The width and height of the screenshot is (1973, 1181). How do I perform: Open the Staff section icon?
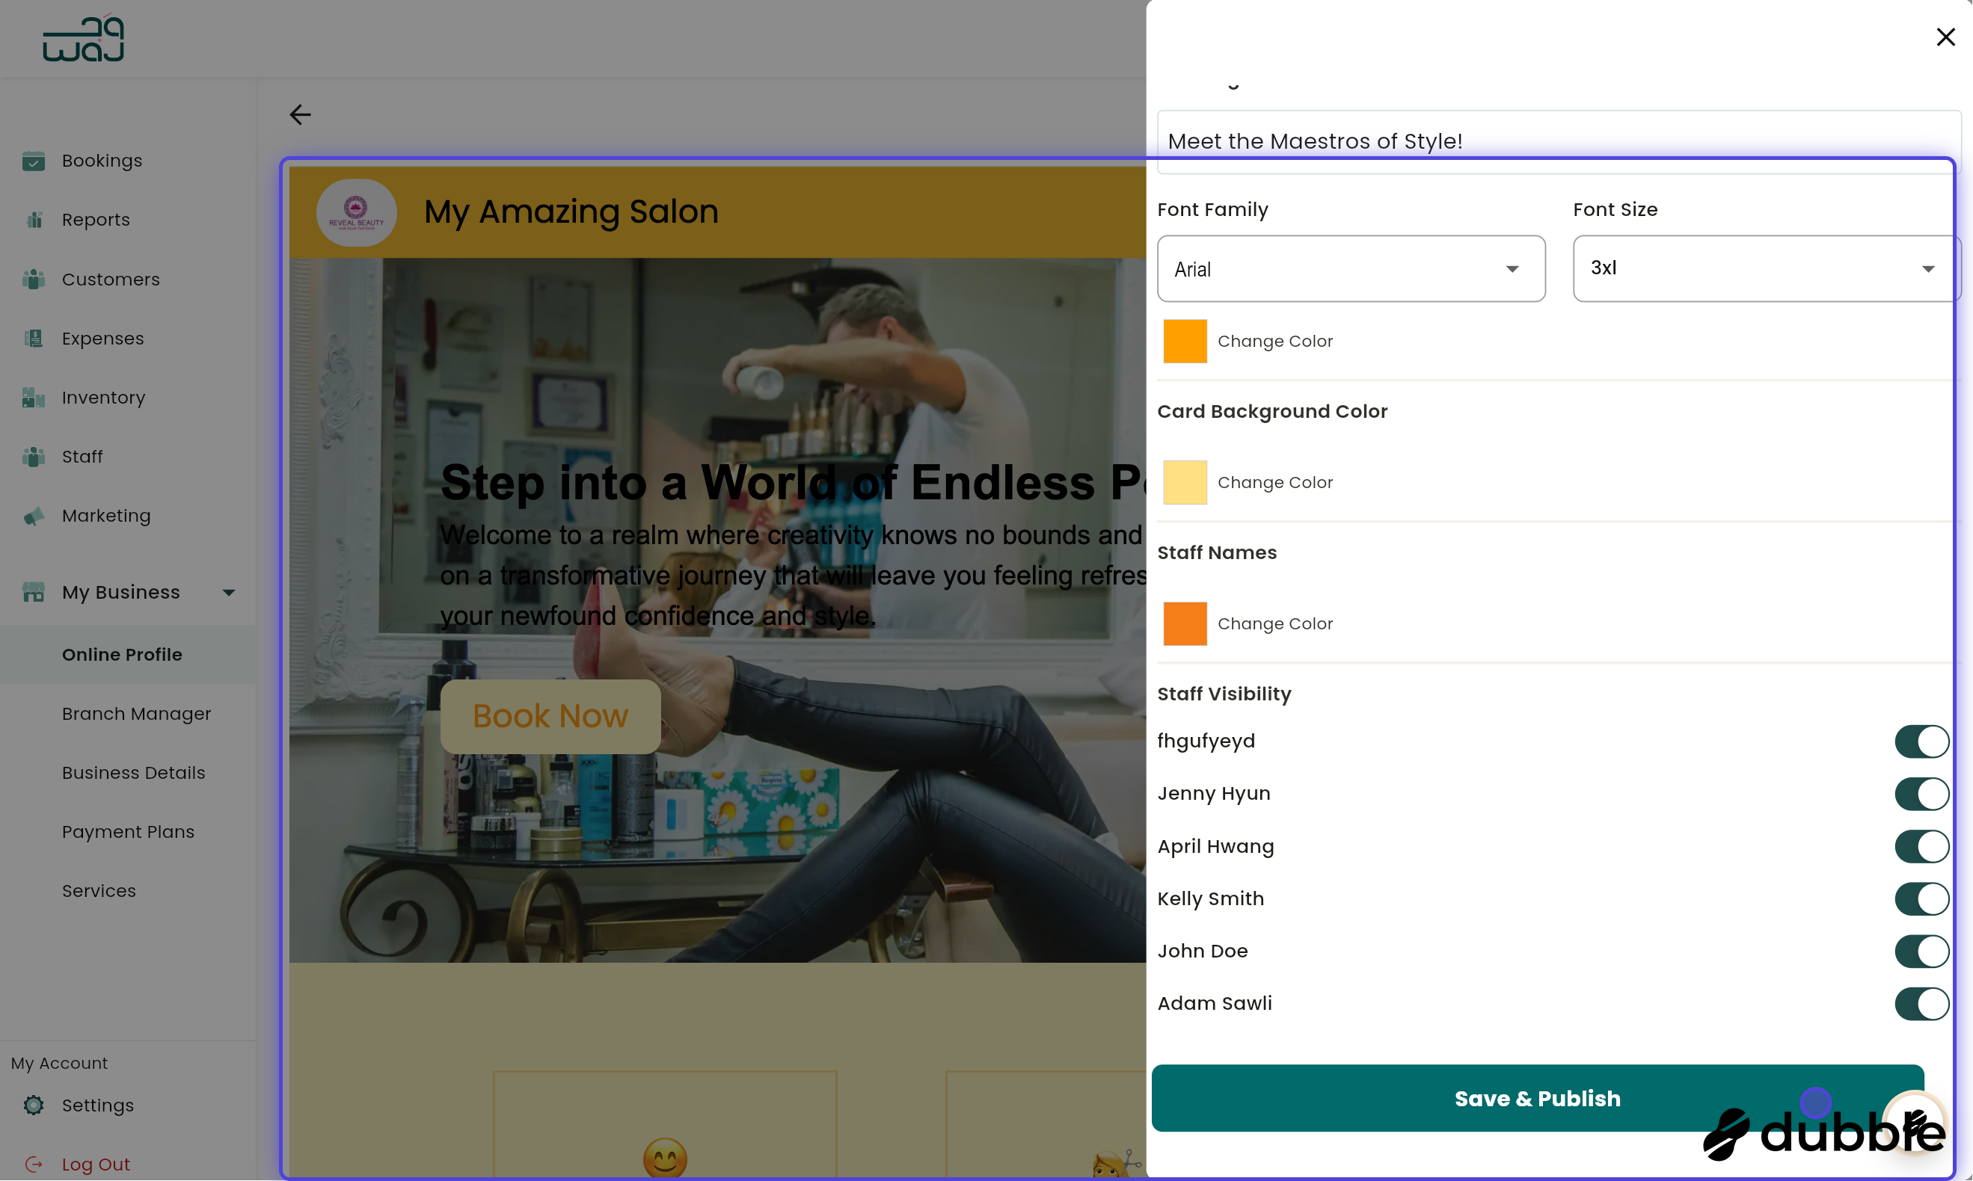(x=34, y=456)
